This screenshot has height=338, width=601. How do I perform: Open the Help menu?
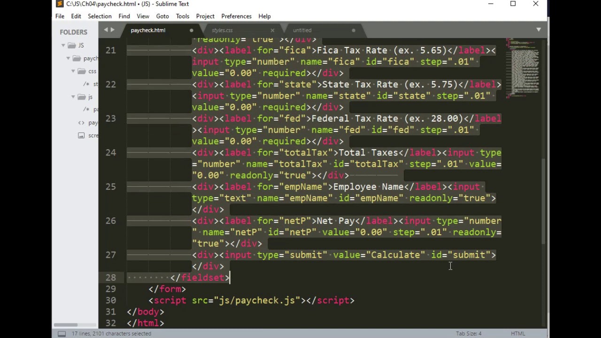(x=264, y=16)
